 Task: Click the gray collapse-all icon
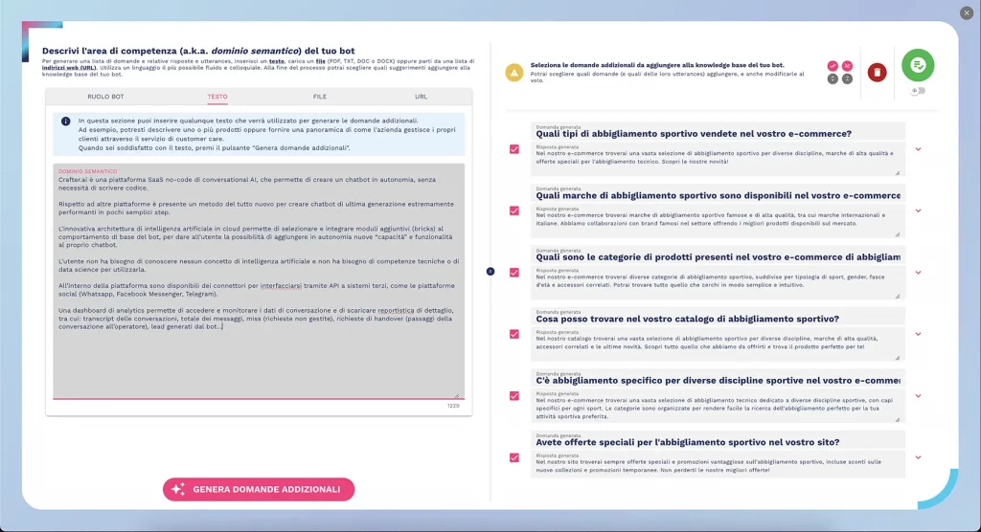(847, 78)
